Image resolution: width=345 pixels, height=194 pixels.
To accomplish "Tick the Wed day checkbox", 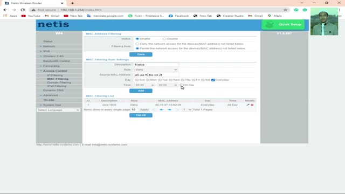I will click(x=170, y=80).
